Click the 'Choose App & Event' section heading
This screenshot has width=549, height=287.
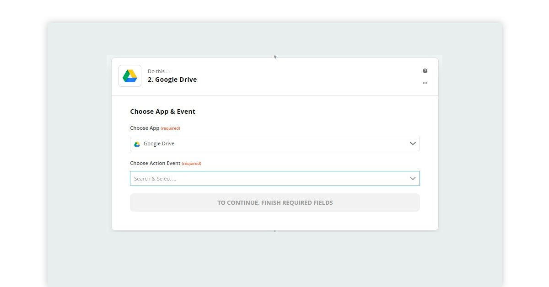pyautogui.click(x=162, y=112)
